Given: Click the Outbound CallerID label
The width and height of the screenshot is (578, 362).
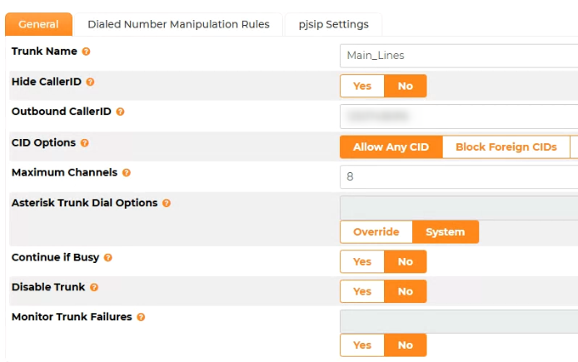Looking at the screenshot, I should pos(62,112).
